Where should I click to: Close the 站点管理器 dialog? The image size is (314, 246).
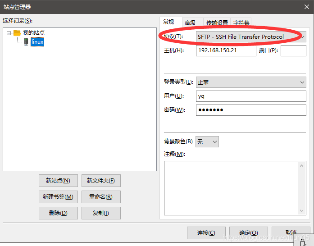pyautogui.click(x=307, y=7)
